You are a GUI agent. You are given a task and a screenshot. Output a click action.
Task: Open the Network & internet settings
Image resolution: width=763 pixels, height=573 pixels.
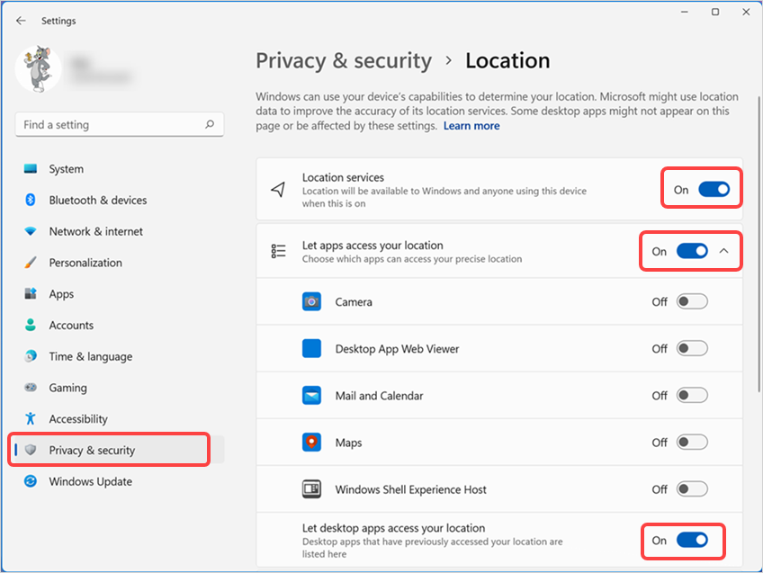click(x=95, y=231)
